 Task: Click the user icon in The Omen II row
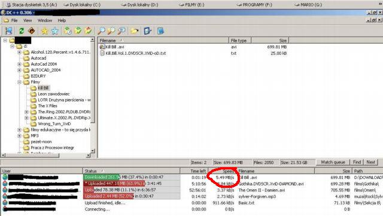point(5,190)
